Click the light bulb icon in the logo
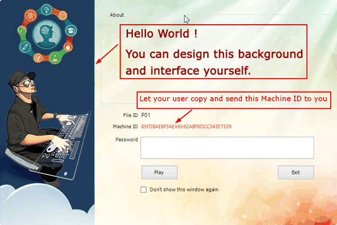The height and width of the screenshot is (225, 337). pyautogui.click(x=47, y=9)
